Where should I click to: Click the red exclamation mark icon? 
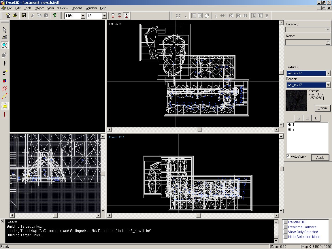5,115
